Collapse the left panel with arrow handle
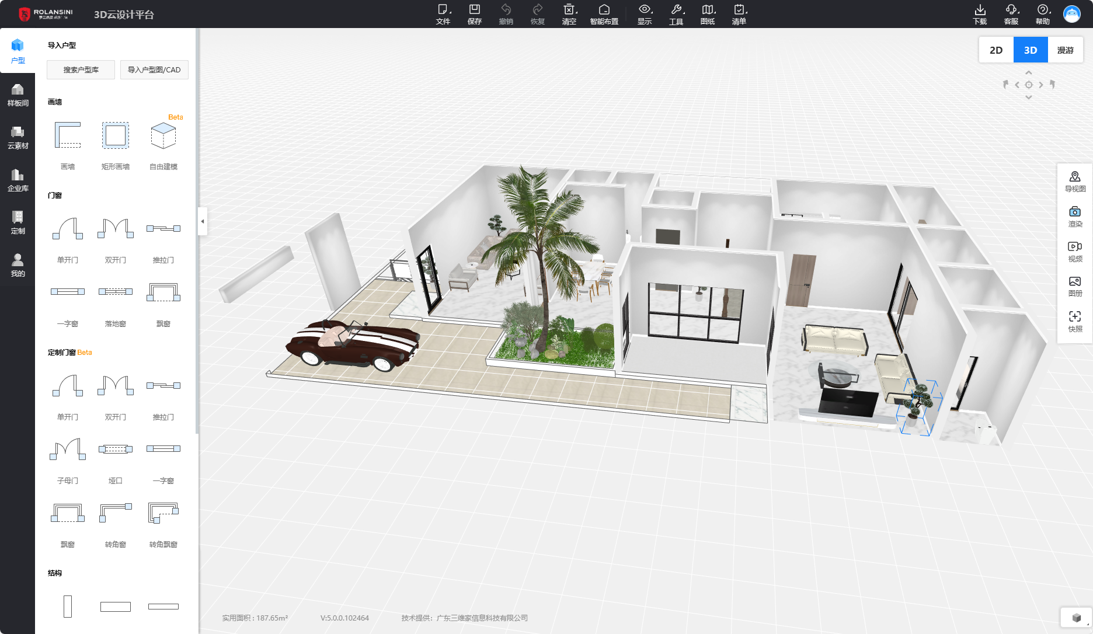Screen dimensions: 1093x634 pyautogui.click(x=203, y=221)
